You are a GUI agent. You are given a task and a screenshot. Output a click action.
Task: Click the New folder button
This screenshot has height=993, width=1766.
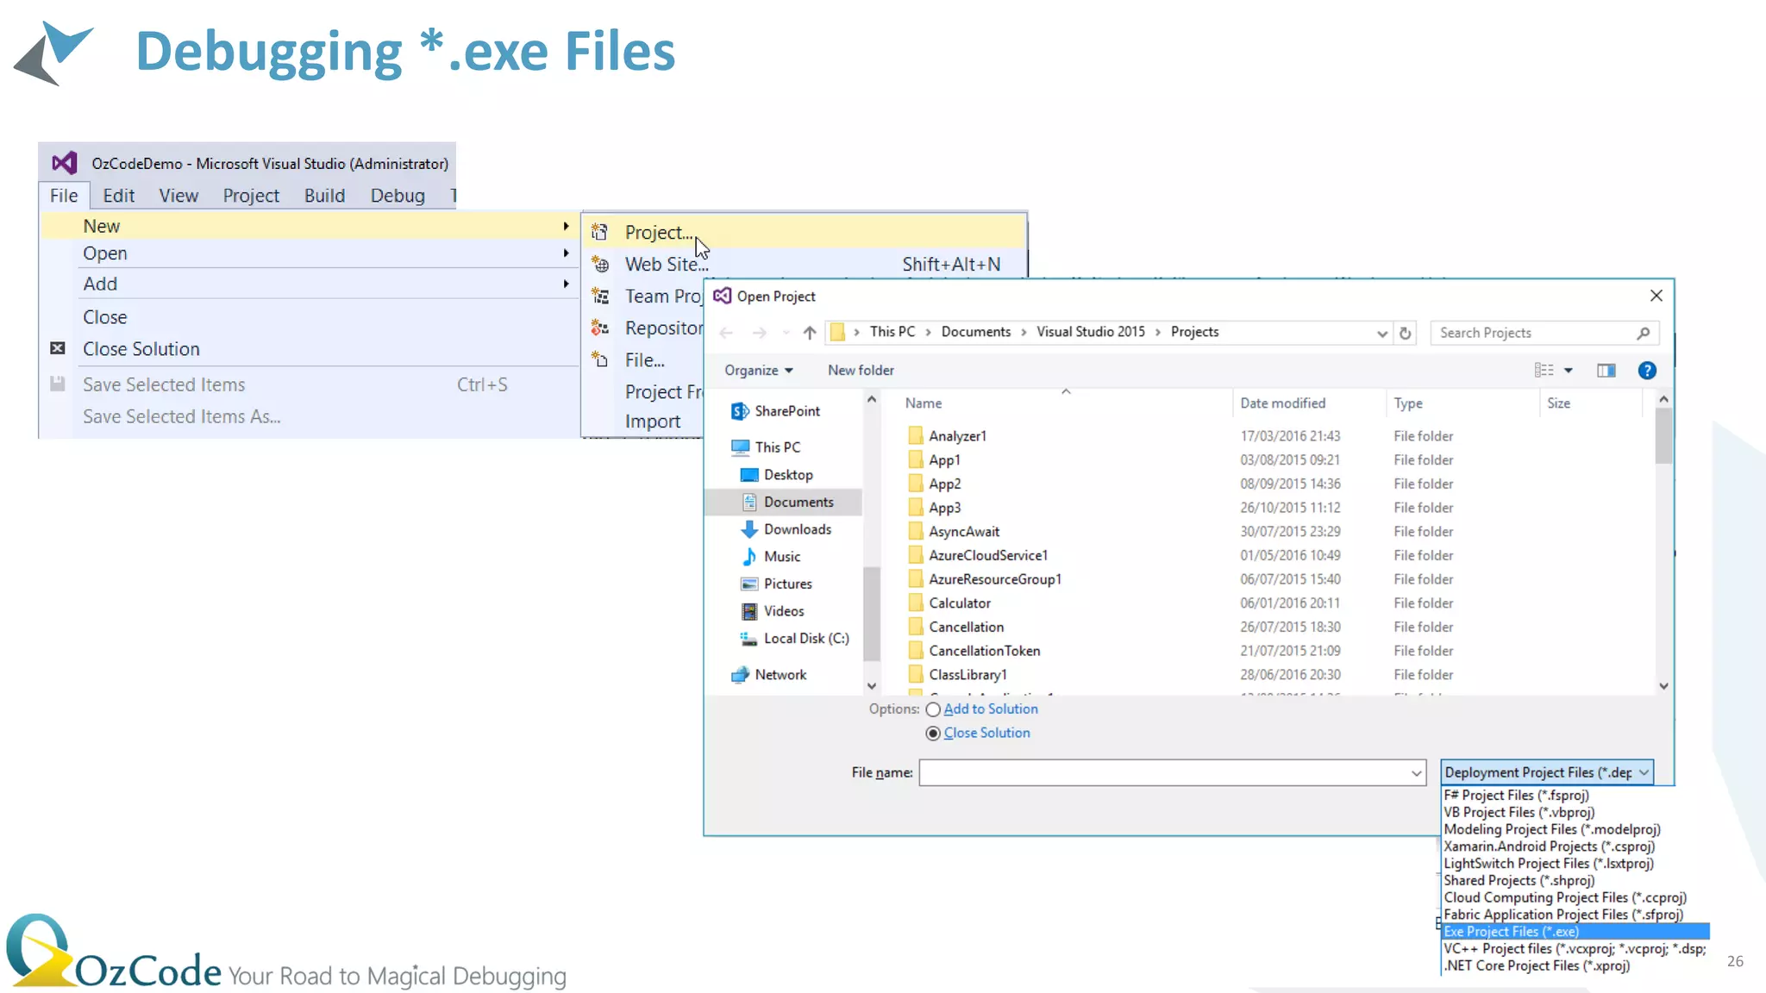(861, 370)
